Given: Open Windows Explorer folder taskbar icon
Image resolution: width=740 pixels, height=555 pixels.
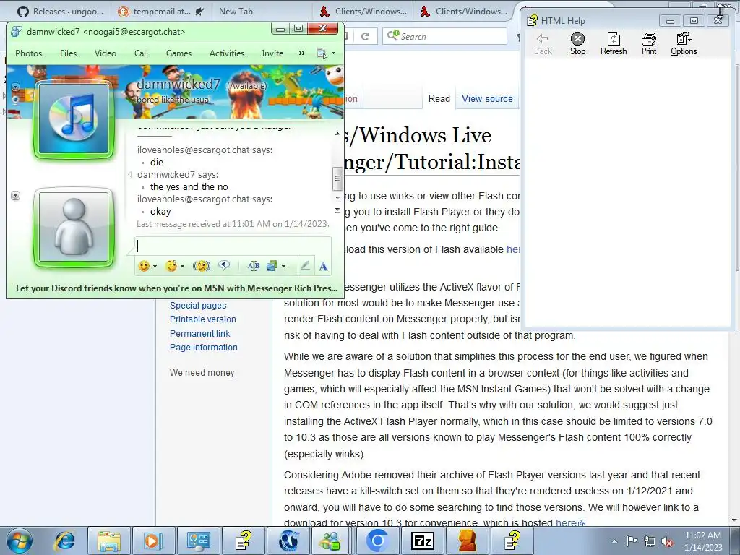Looking at the screenshot, I should tap(109, 541).
